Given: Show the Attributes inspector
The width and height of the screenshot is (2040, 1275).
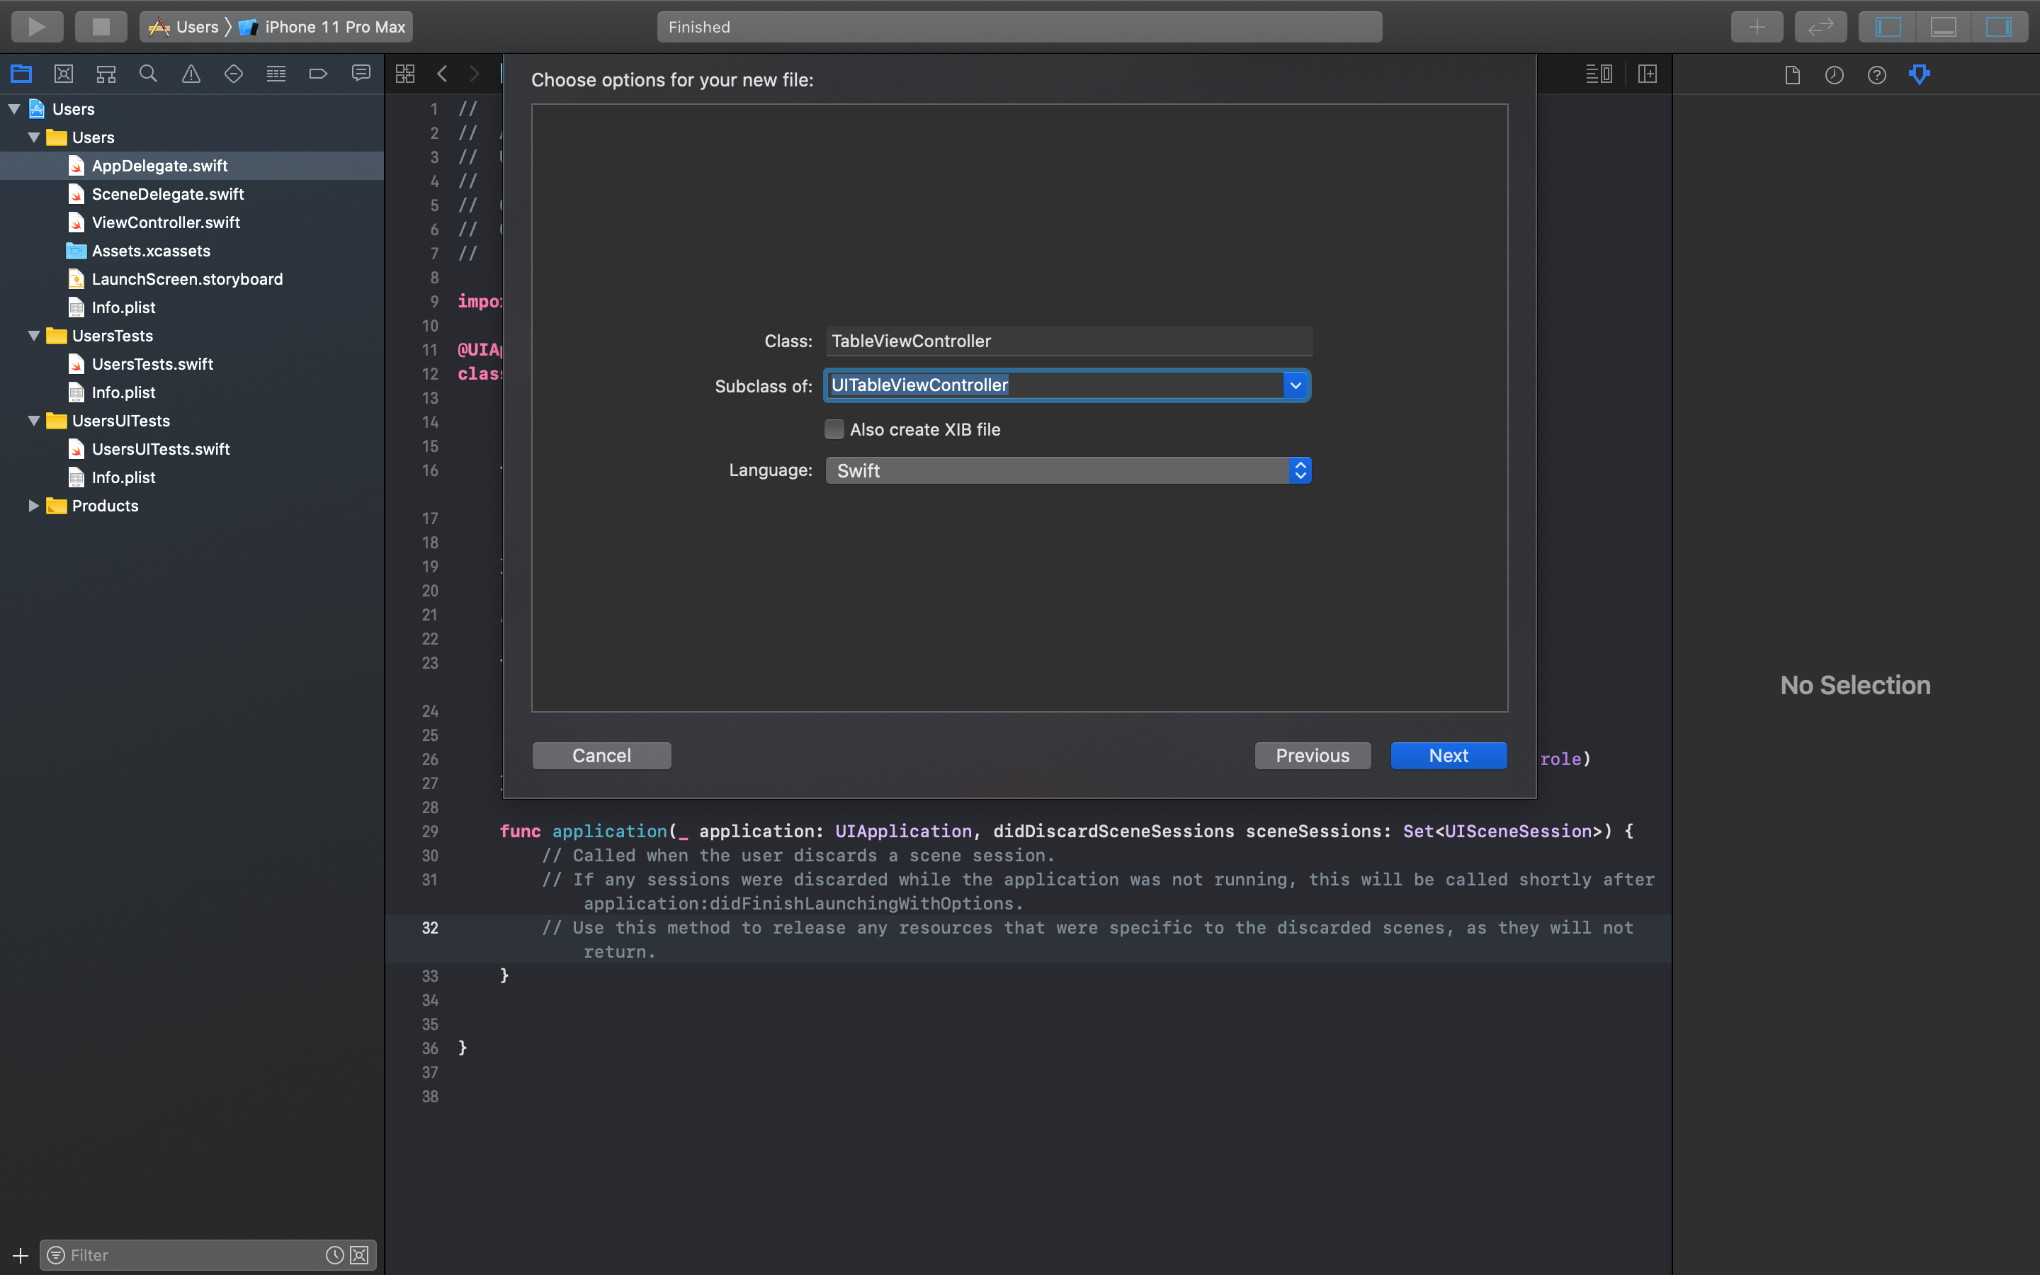Looking at the screenshot, I should [1920, 75].
